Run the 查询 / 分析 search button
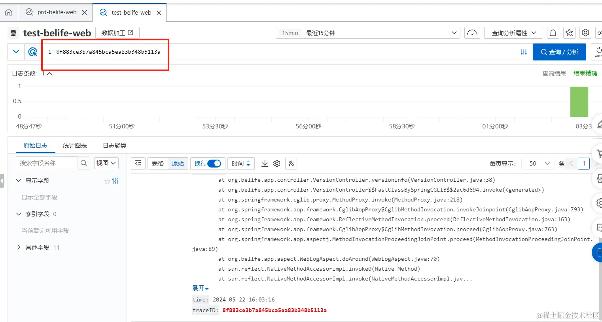Image resolution: width=602 pixels, height=322 pixels. (x=559, y=52)
